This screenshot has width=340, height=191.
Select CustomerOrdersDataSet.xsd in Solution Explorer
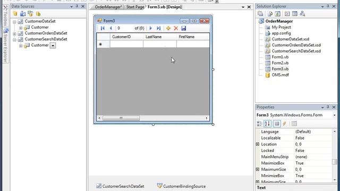pos(296,45)
